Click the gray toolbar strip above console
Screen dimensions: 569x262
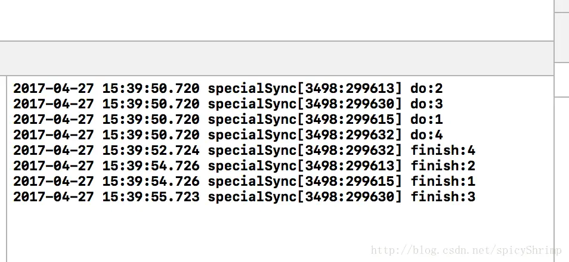point(274,58)
